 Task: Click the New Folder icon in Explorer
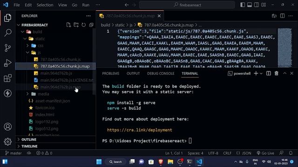pyautogui.click(x=76, y=25)
